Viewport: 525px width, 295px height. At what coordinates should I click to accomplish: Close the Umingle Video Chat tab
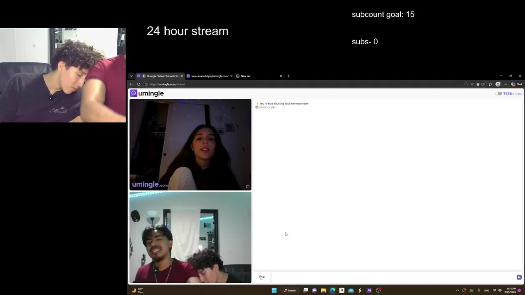[x=182, y=76]
